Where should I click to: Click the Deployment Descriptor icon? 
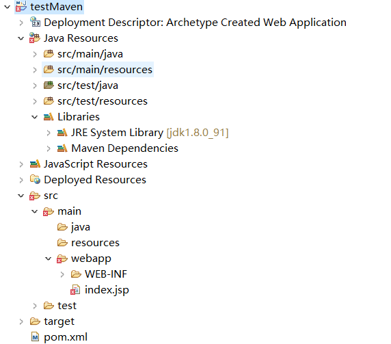[x=35, y=22]
